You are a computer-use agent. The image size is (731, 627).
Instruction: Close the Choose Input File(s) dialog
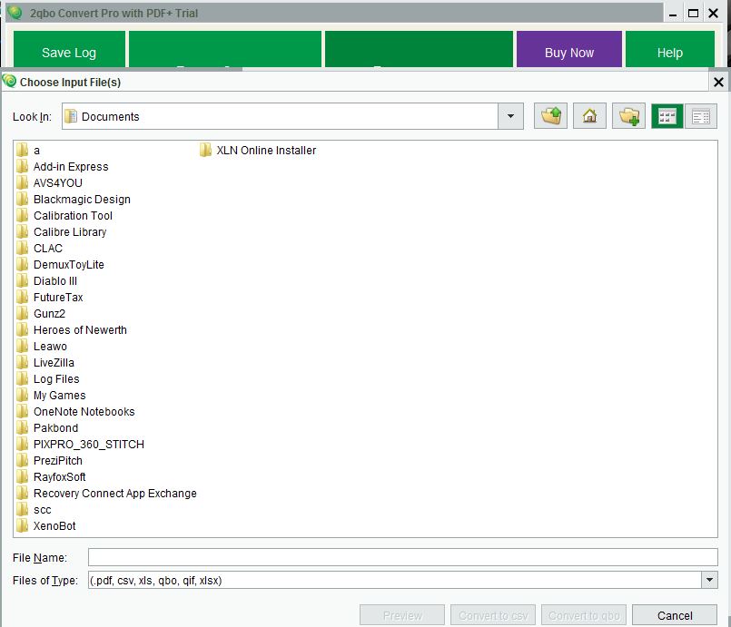(x=718, y=83)
